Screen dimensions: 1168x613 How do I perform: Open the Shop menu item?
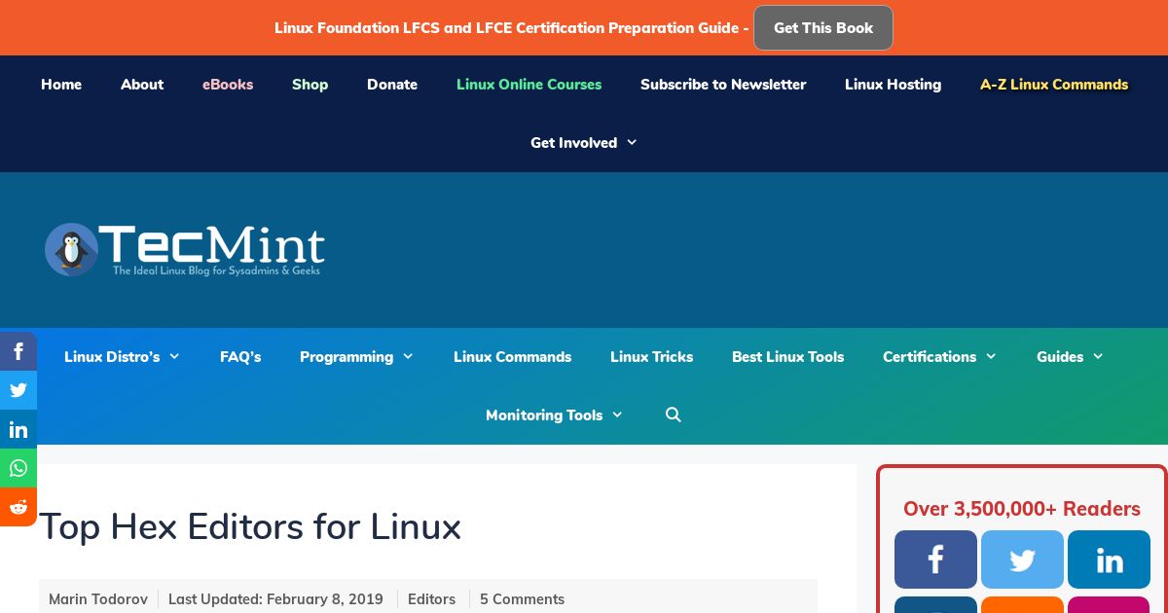coord(310,85)
